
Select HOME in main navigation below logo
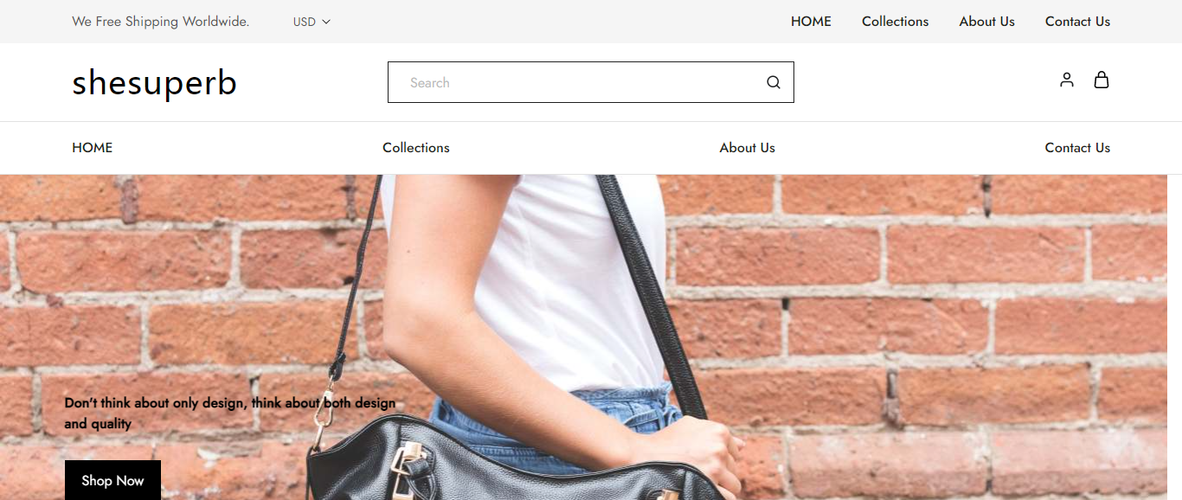93,148
